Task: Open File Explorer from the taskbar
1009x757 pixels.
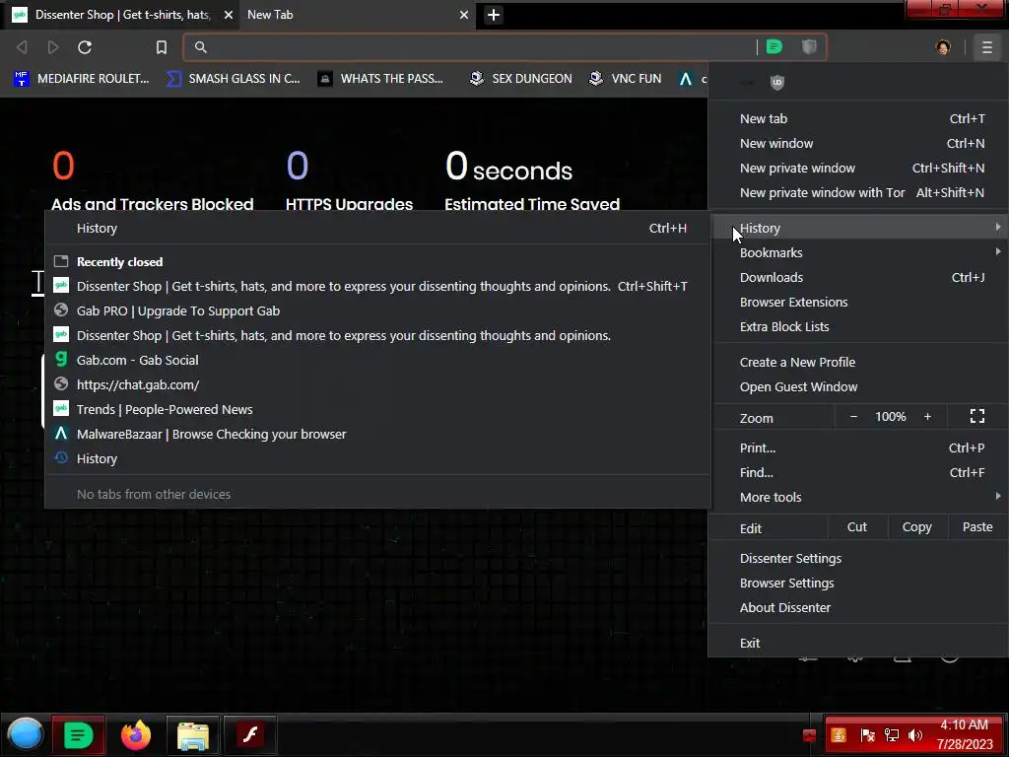Action: point(192,734)
